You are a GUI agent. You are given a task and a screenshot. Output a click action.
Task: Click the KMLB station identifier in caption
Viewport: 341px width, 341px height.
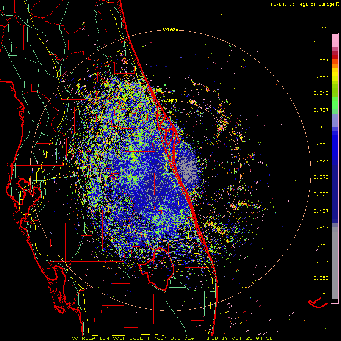pos(212,338)
